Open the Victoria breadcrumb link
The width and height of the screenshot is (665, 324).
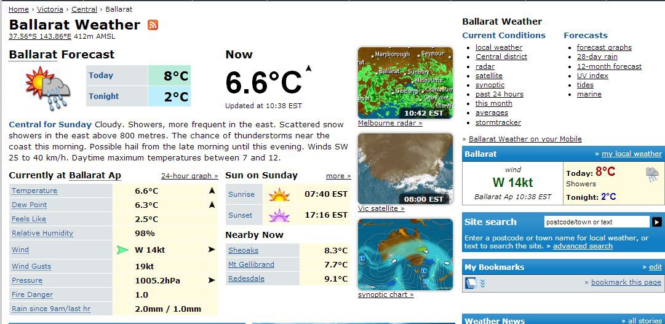pyautogui.click(x=50, y=9)
